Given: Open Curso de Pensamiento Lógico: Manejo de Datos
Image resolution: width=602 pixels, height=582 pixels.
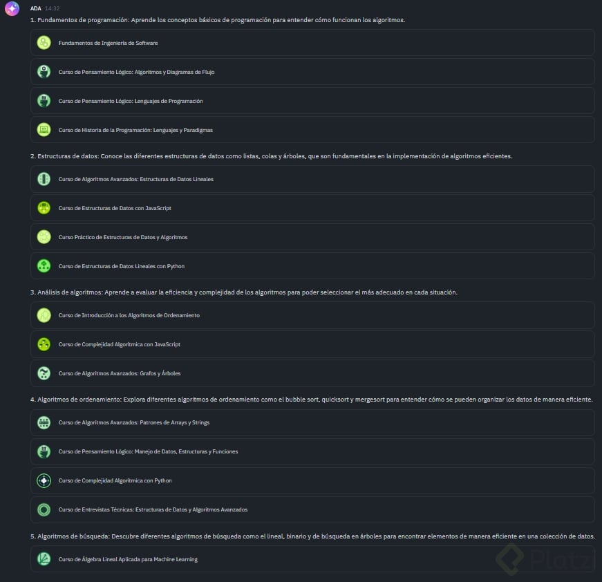Looking at the screenshot, I should (148, 451).
